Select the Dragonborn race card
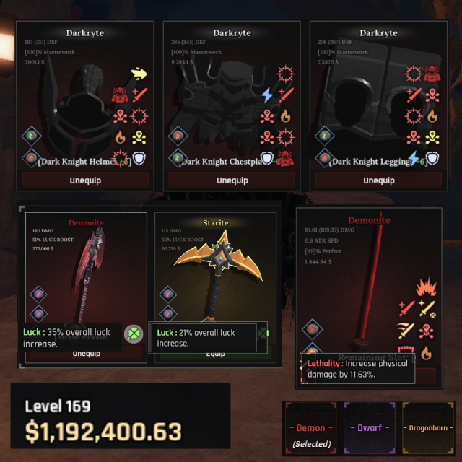Viewport: 462px width, 462px height. point(428,428)
